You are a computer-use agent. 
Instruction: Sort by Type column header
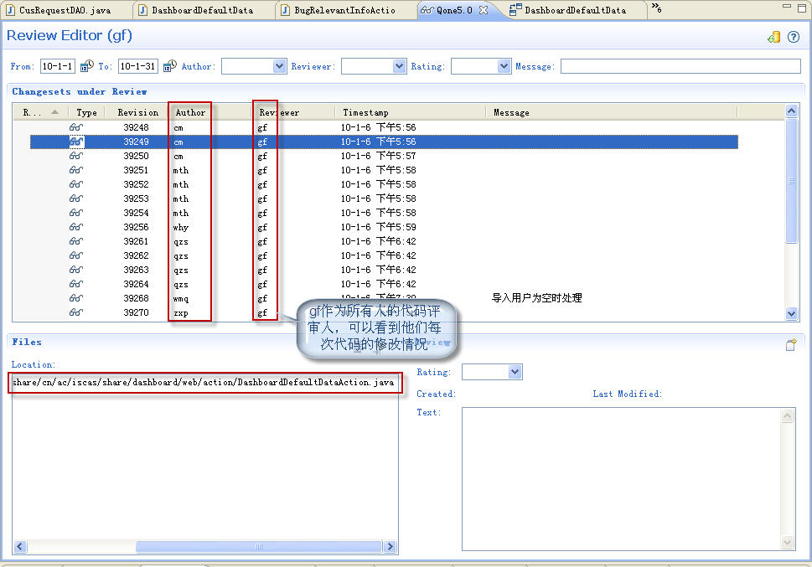86,112
